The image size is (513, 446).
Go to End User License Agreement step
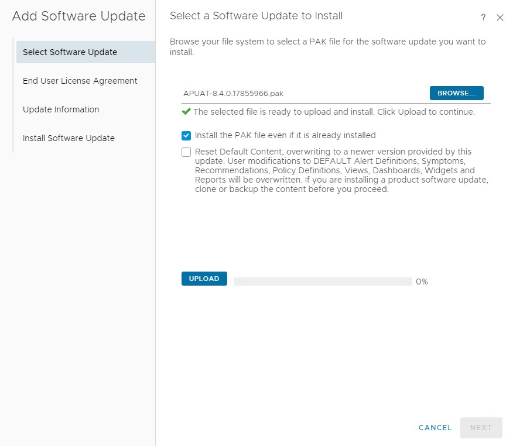pyautogui.click(x=80, y=81)
